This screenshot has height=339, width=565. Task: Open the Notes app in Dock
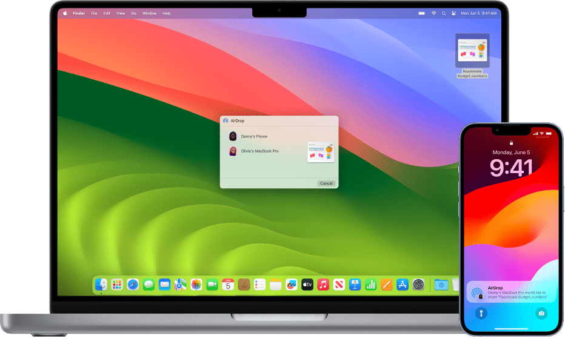[x=275, y=285]
